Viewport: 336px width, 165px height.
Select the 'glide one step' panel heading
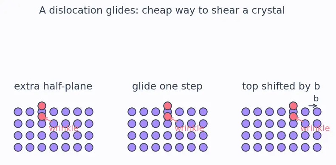[167, 87]
